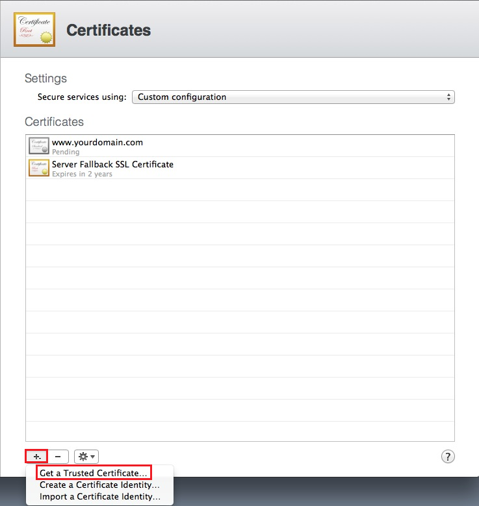
Task: Choose "Create a Certificate Identity..."
Action: 99,485
